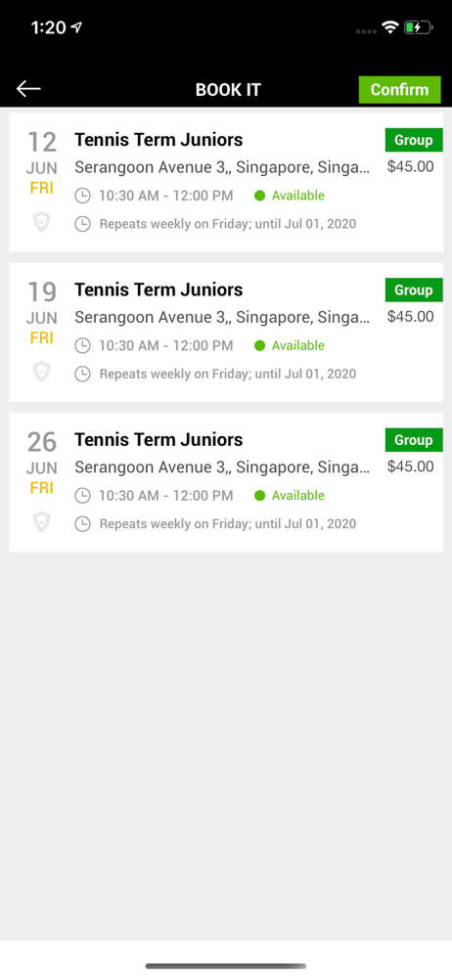This screenshot has width=452, height=978.
Task: Tap the shield icon on June 19 session
Action: [42, 371]
